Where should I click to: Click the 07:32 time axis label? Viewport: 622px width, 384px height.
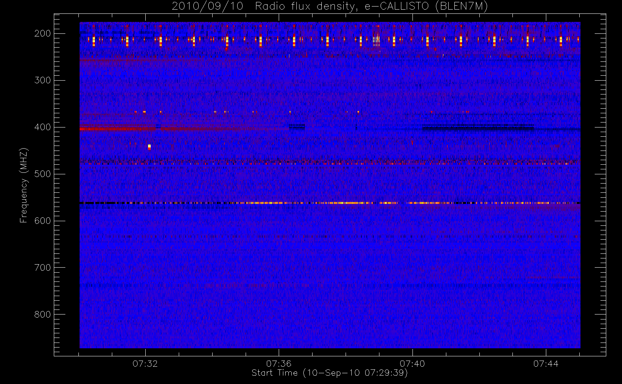(x=145, y=363)
